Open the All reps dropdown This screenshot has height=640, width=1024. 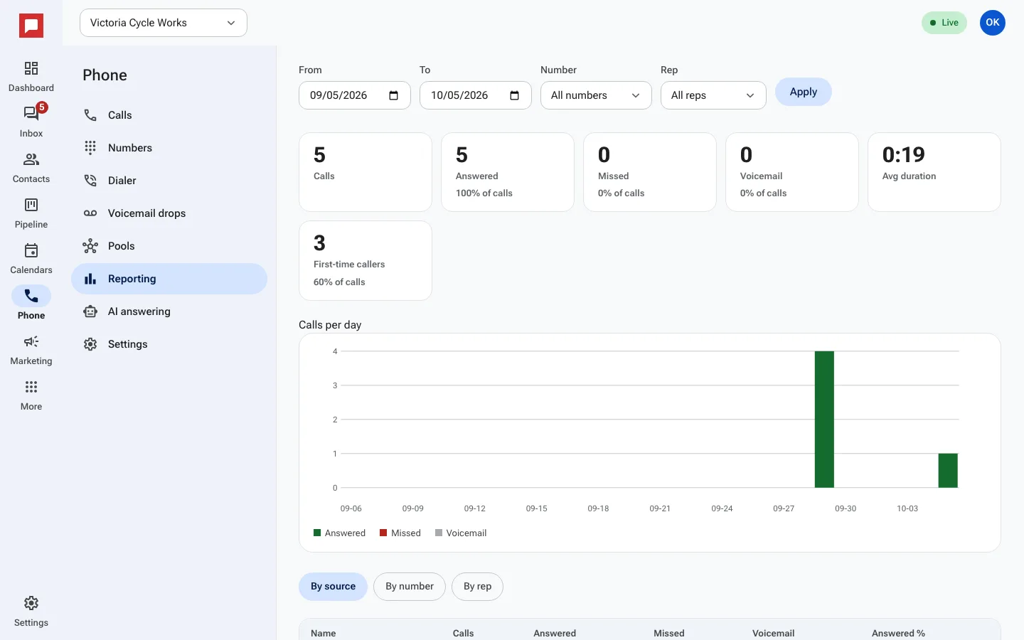pyautogui.click(x=713, y=95)
